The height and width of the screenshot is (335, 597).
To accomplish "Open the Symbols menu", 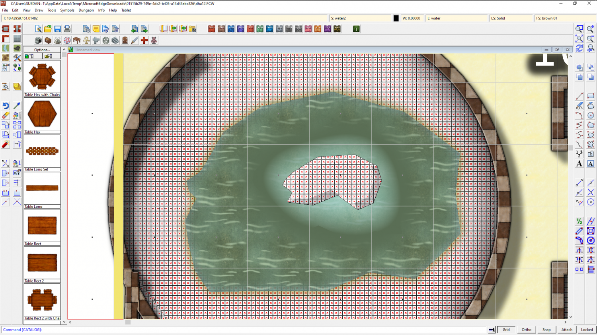I will point(67,10).
